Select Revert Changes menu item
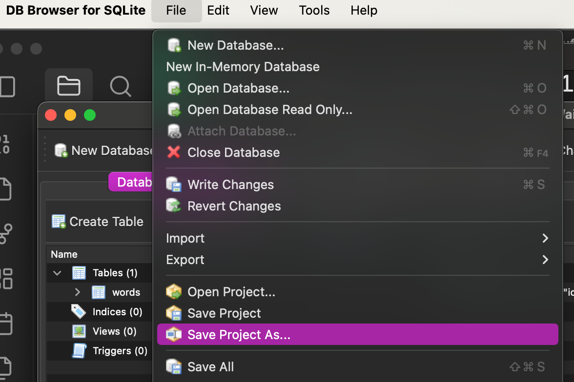The height and width of the screenshot is (382, 574). point(358,206)
